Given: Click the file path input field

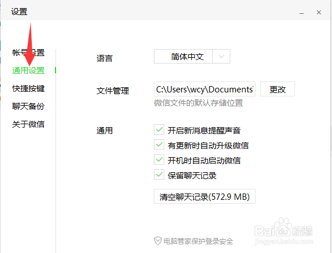Looking at the screenshot, I should [x=205, y=89].
